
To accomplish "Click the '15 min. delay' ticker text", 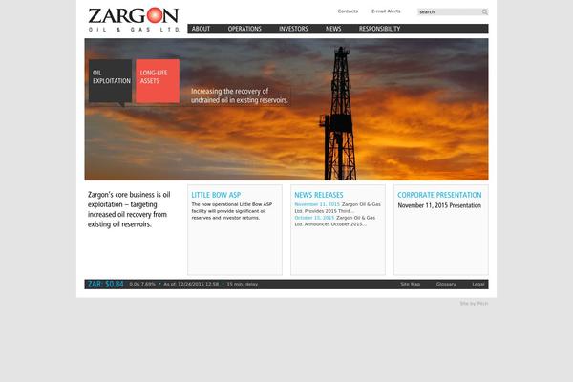I will tap(243, 284).
